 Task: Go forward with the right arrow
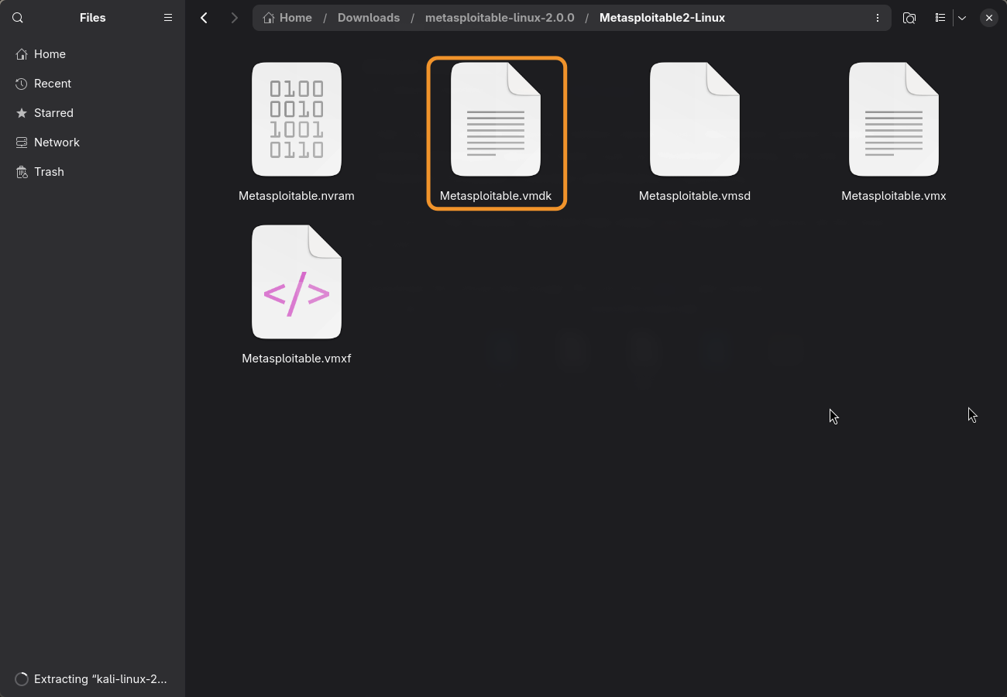pos(234,18)
